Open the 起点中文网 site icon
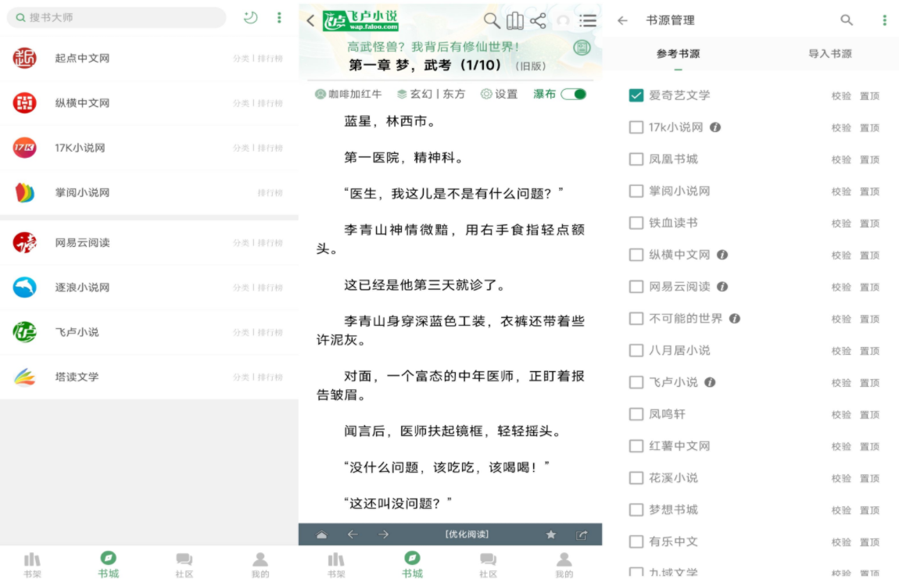 pos(25,58)
